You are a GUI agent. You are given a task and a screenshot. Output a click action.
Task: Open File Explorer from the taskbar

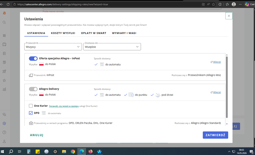coord(64,152)
